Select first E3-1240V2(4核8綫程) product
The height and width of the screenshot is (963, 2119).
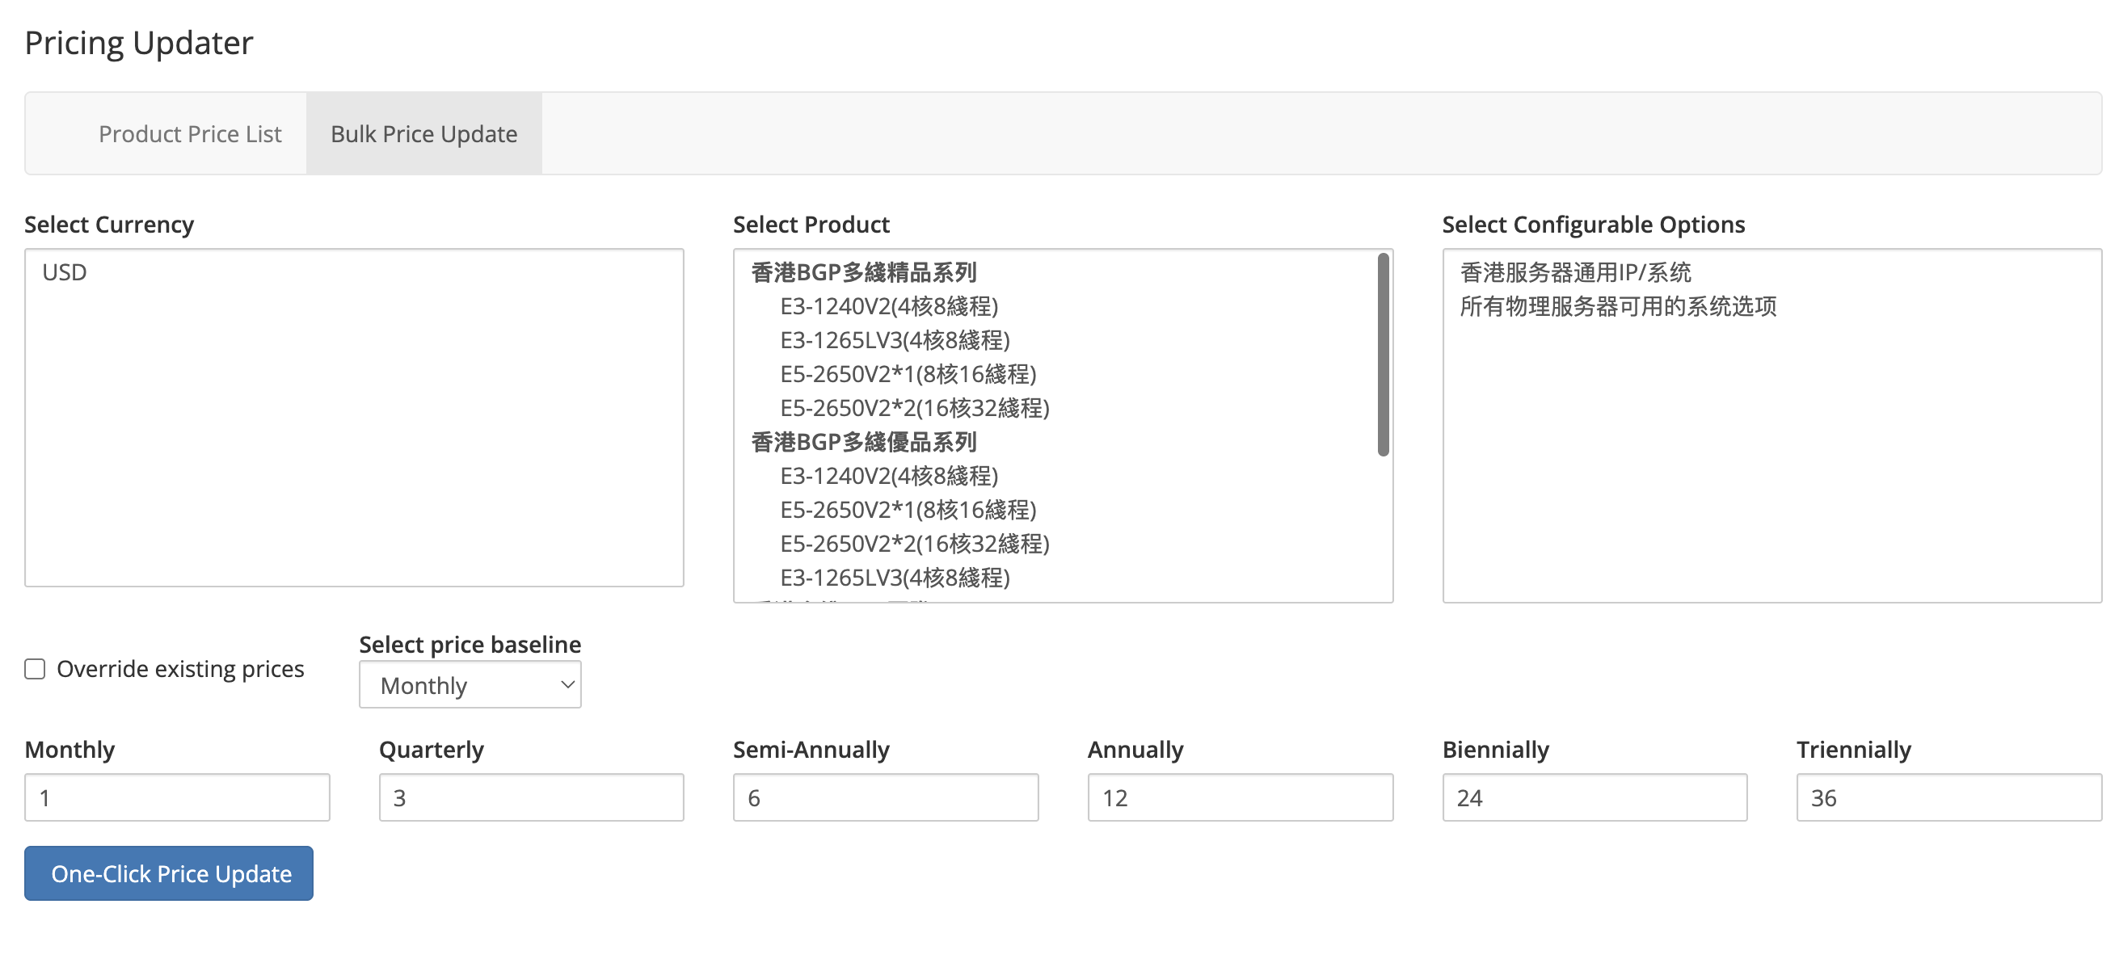[x=888, y=306]
